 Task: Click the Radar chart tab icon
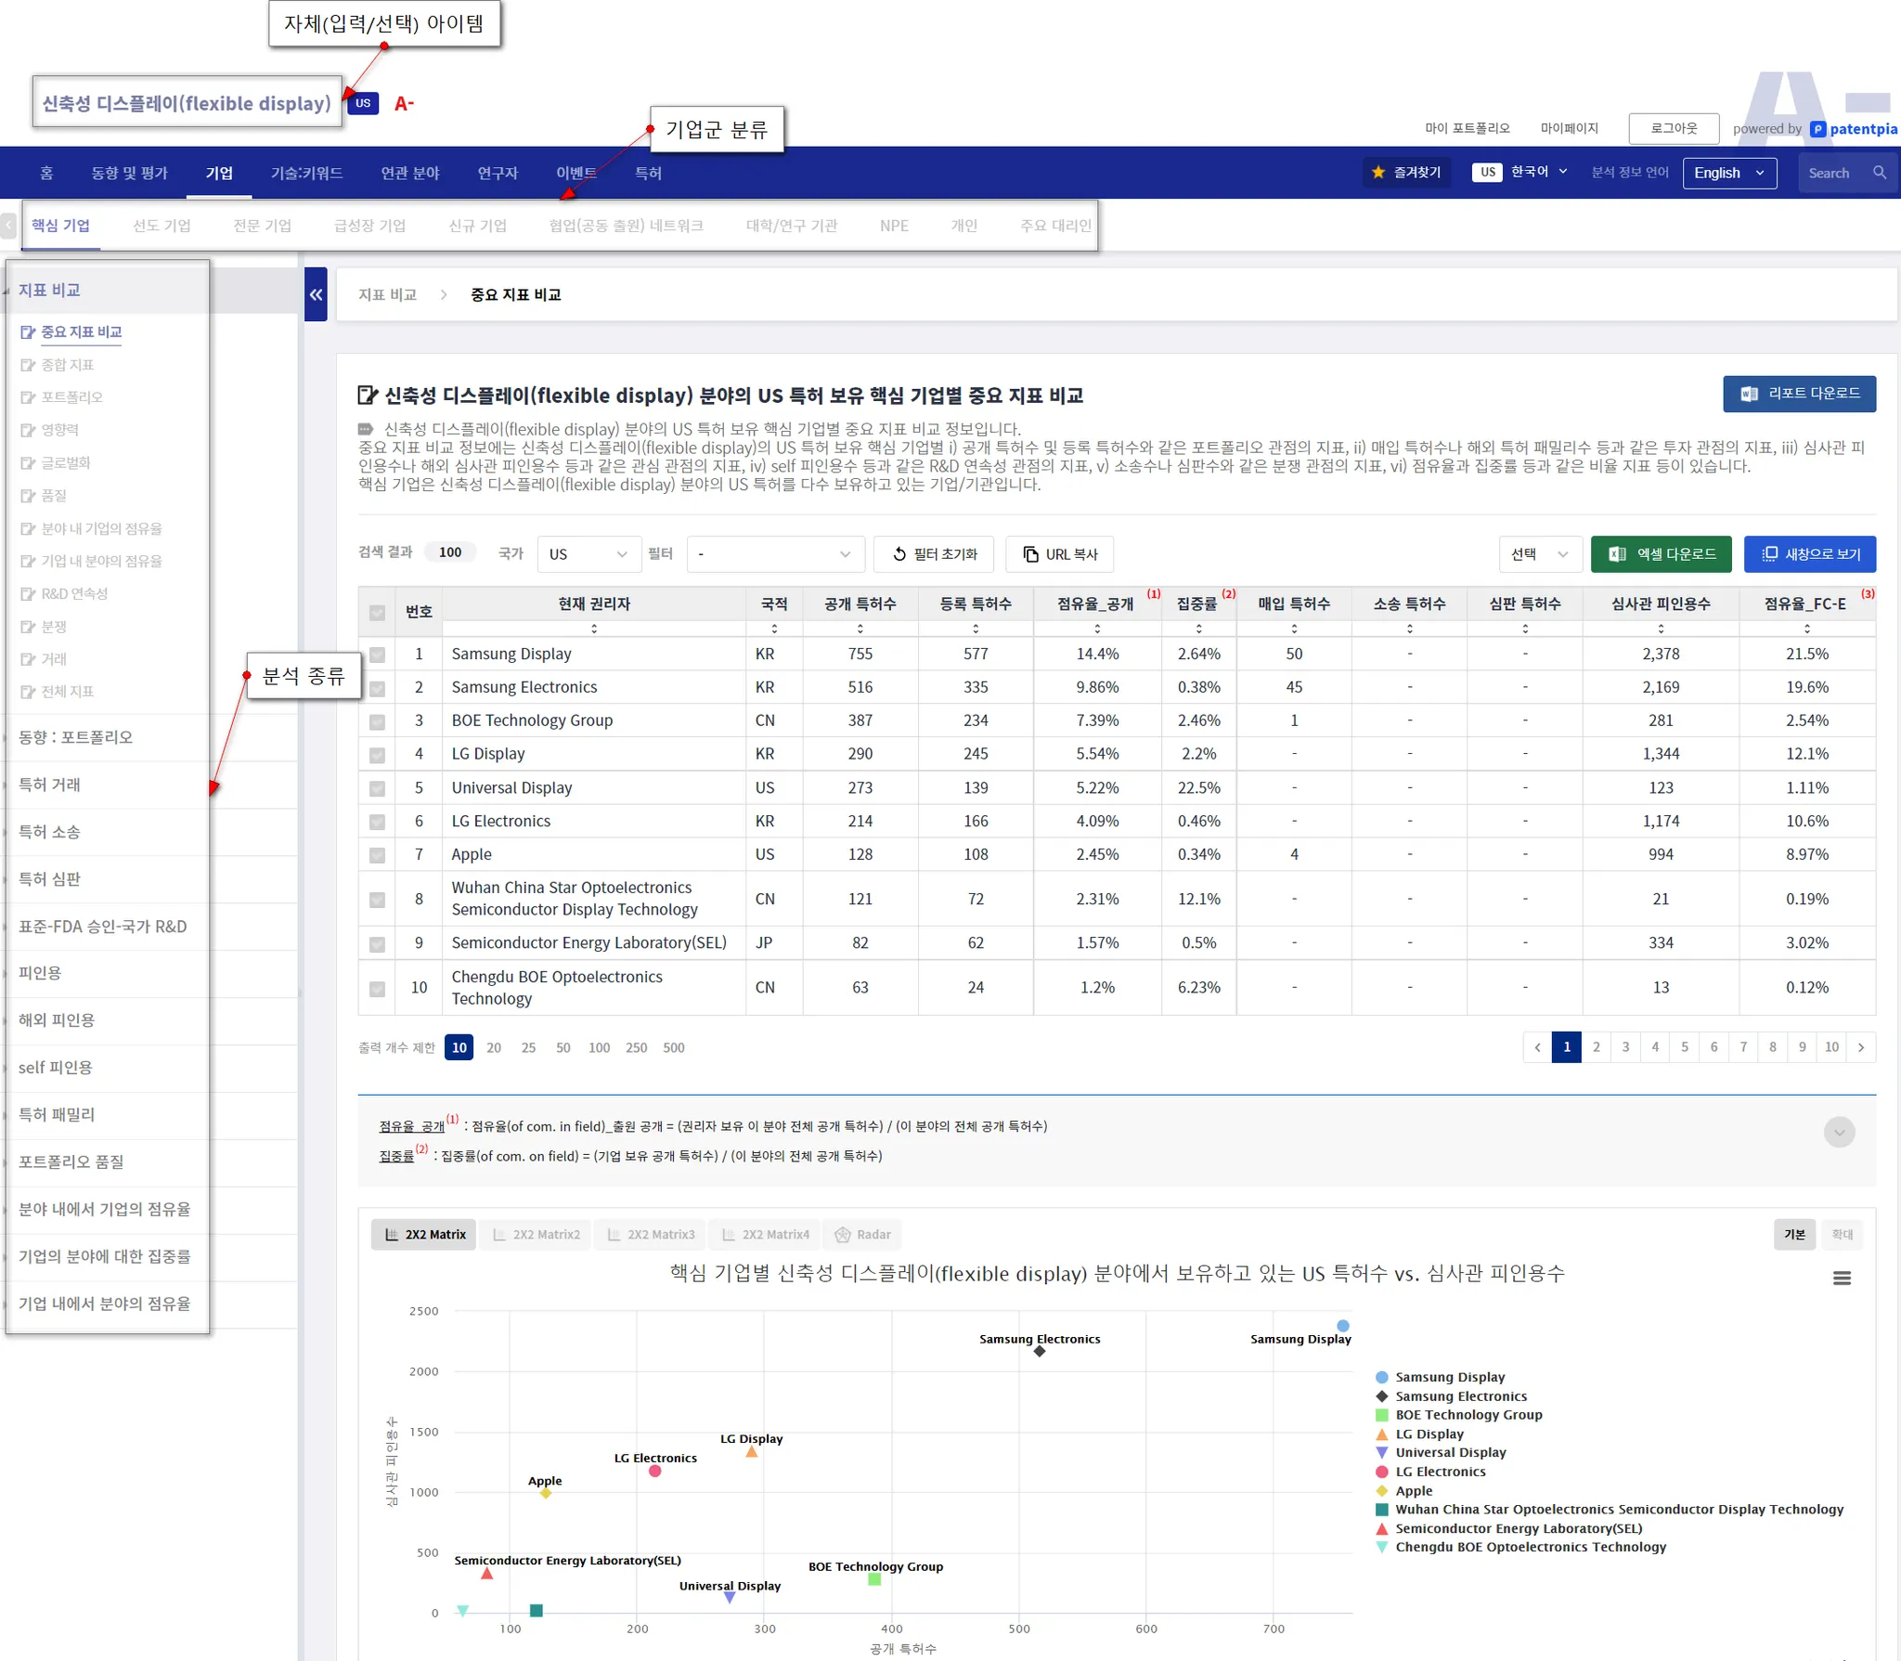tap(843, 1235)
